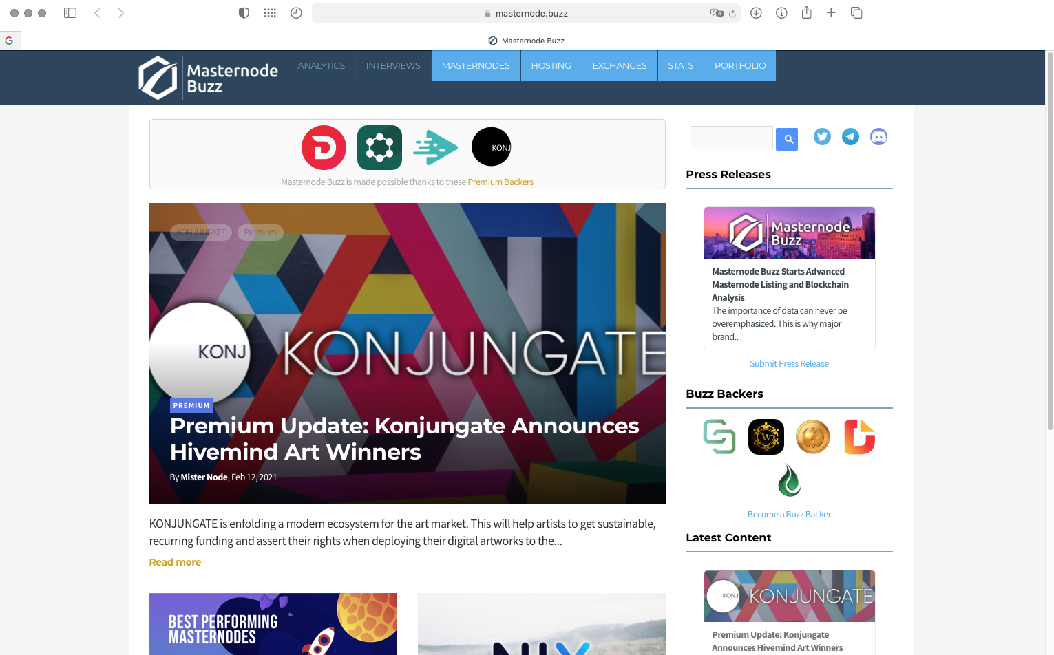This screenshot has height=655, width=1054.
Task: Show the Safari sidebar
Action: 70,13
